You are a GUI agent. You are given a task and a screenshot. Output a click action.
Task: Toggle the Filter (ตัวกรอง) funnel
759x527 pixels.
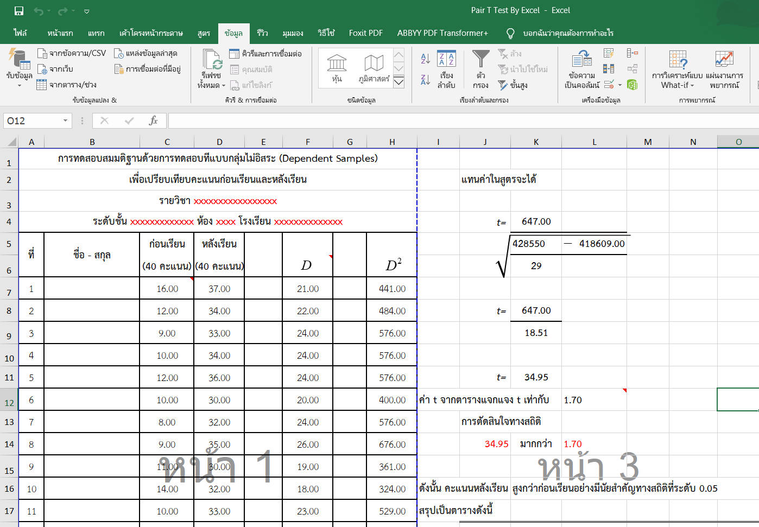(x=480, y=69)
